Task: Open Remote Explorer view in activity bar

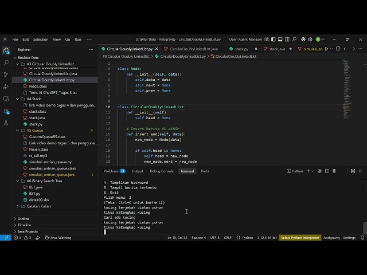Action: (6, 99)
